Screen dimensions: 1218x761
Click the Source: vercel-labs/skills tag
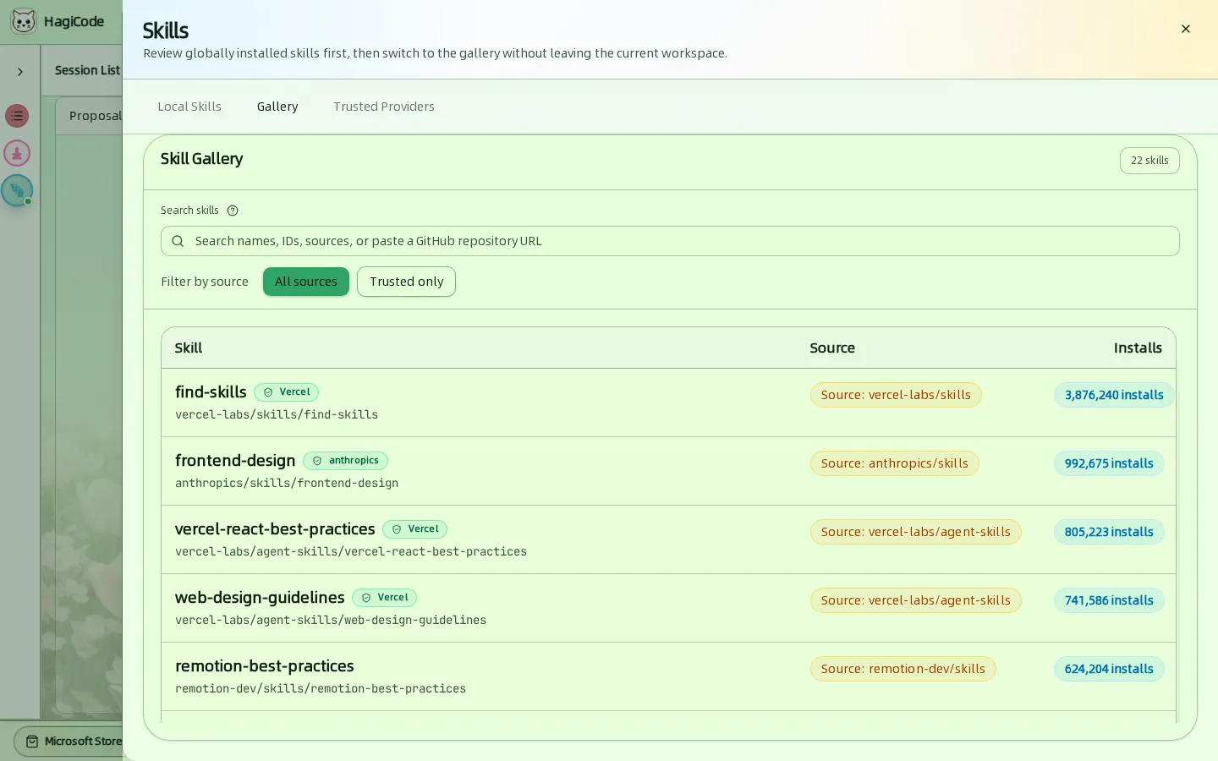896,395
